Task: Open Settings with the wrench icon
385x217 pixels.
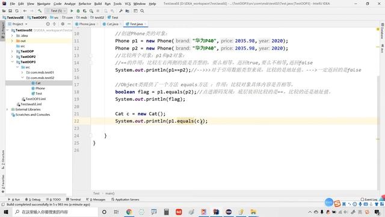Action: 121,11
